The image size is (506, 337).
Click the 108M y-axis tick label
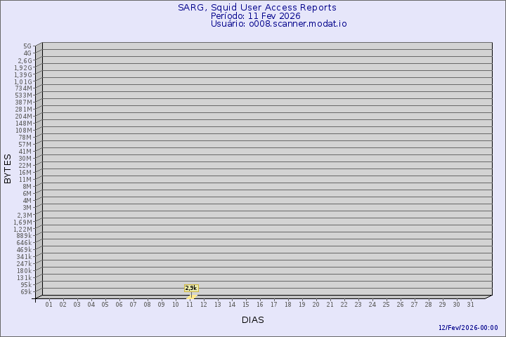click(x=24, y=130)
